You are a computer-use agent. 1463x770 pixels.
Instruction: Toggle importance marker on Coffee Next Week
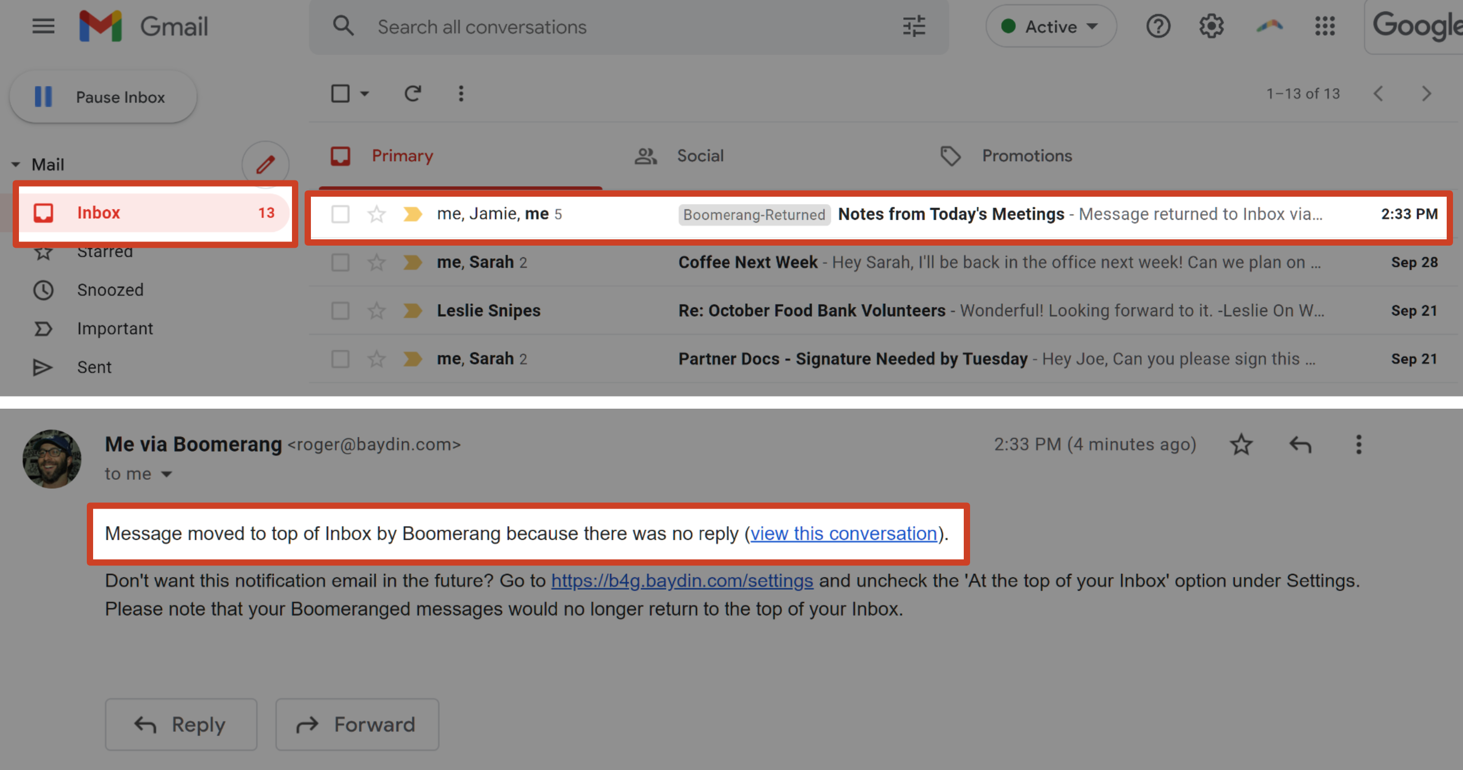413,262
